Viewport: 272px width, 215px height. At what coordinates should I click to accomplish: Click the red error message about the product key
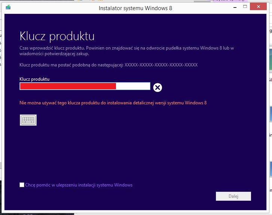click(113, 103)
